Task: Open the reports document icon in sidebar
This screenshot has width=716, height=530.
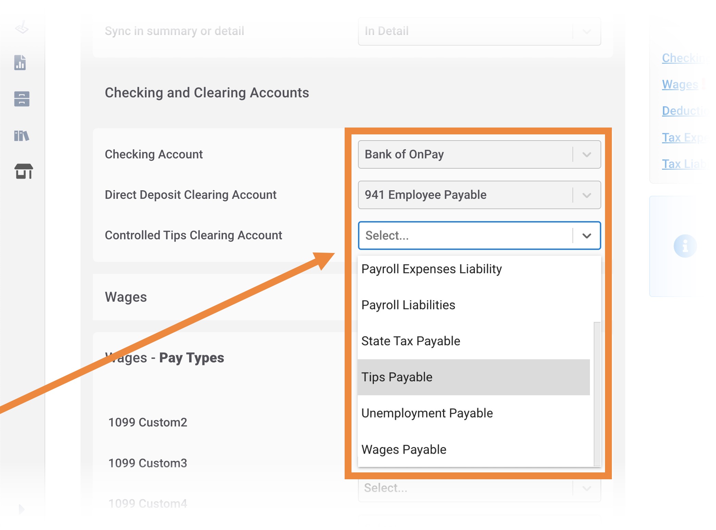Action: (x=20, y=63)
